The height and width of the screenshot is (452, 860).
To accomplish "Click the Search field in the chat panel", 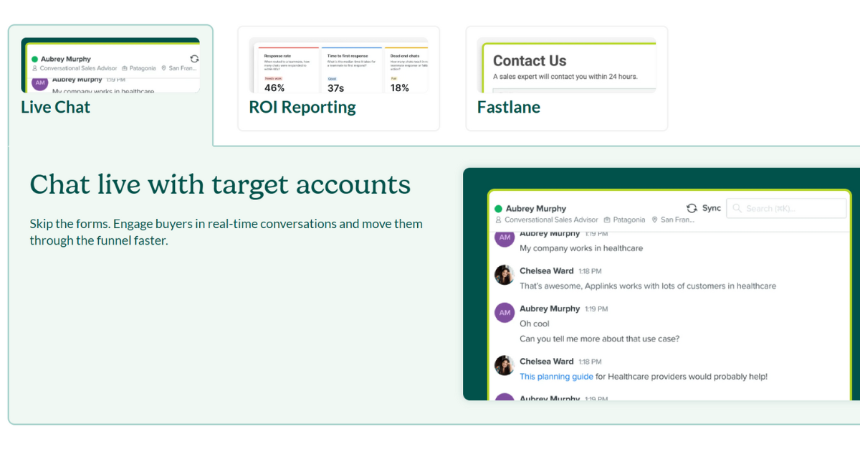I will [x=786, y=208].
